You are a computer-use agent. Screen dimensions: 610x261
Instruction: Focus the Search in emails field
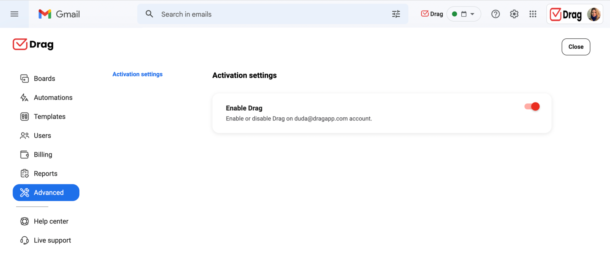click(x=273, y=14)
